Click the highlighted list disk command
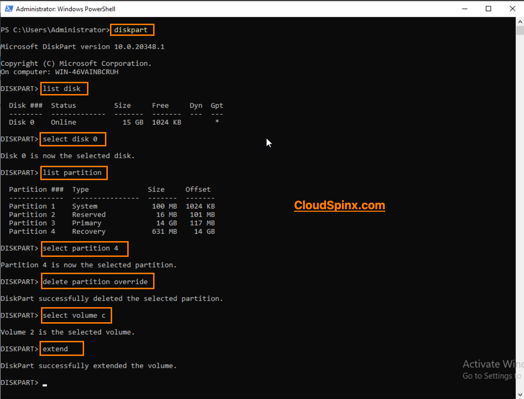The height and width of the screenshot is (399, 524). (64, 89)
